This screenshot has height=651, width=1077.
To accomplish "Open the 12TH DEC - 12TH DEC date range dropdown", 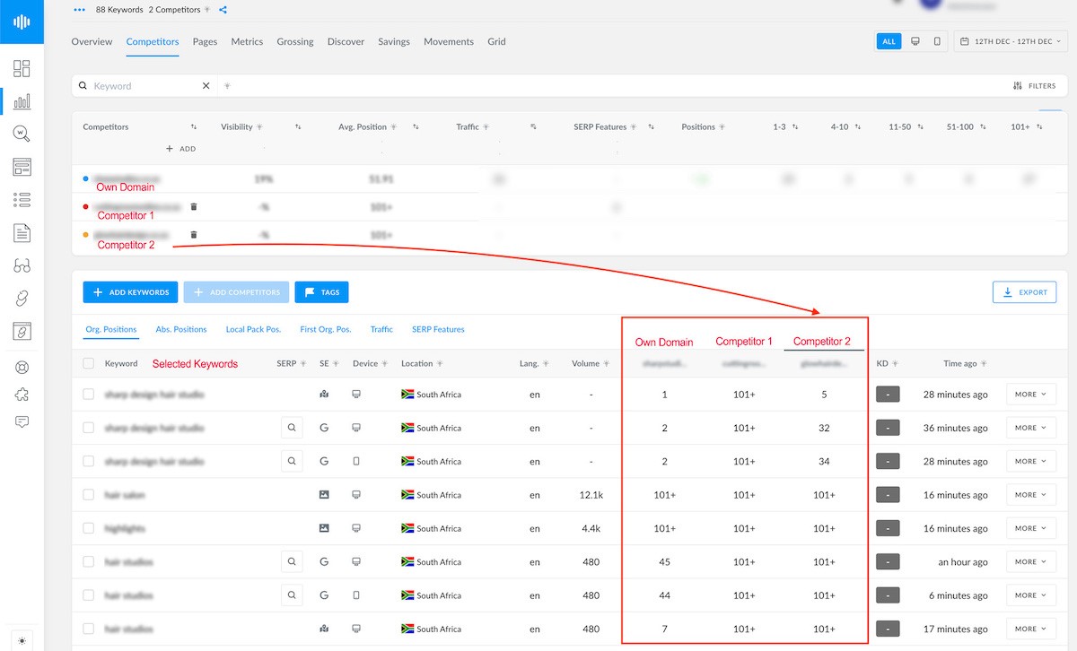I will pyautogui.click(x=1011, y=41).
